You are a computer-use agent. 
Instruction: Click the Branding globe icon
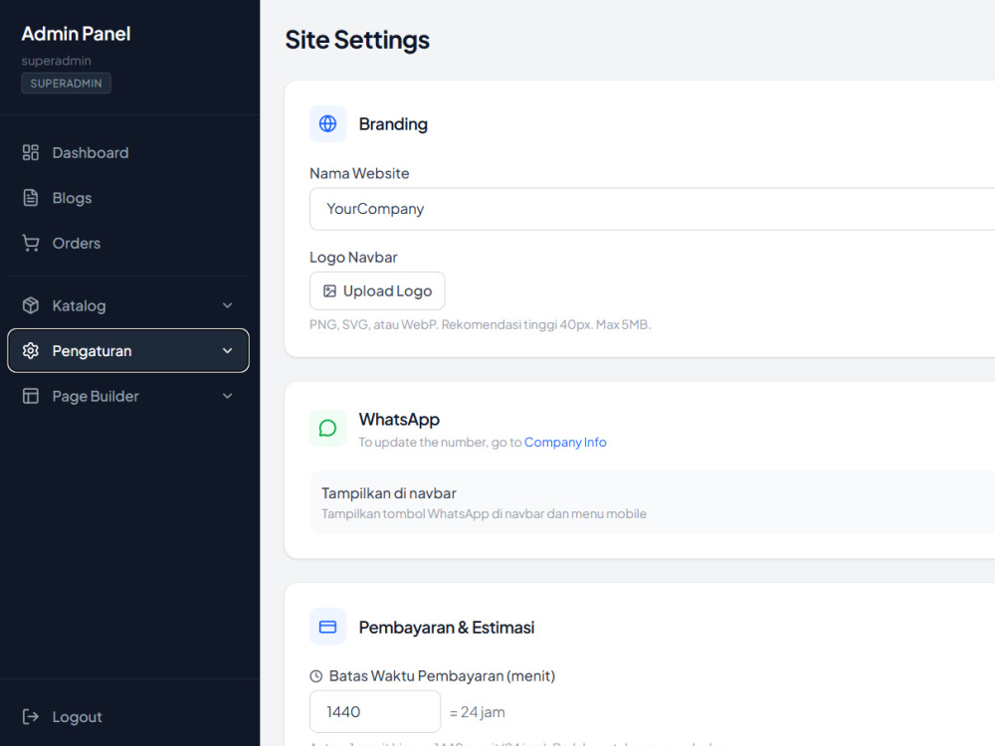(327, 123)
